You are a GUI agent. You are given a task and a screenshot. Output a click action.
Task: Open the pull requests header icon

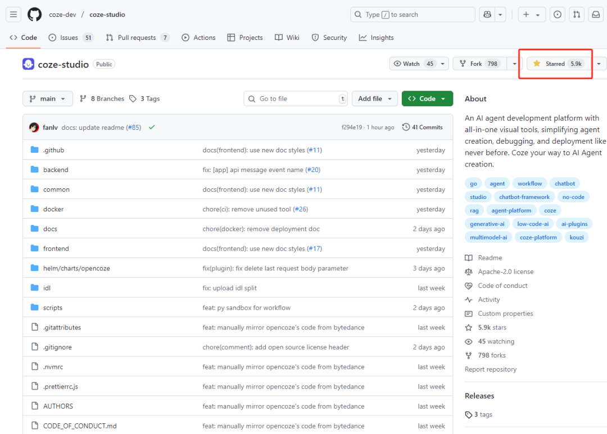pos(577,15)
